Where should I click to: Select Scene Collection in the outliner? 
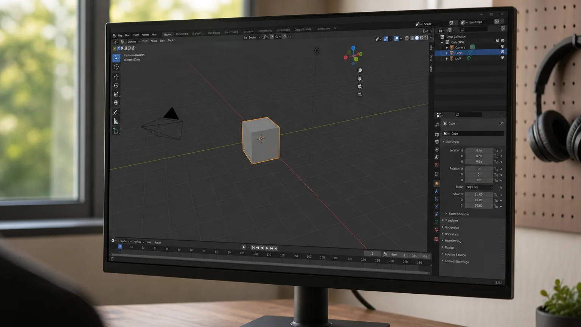tap(455, 37)
